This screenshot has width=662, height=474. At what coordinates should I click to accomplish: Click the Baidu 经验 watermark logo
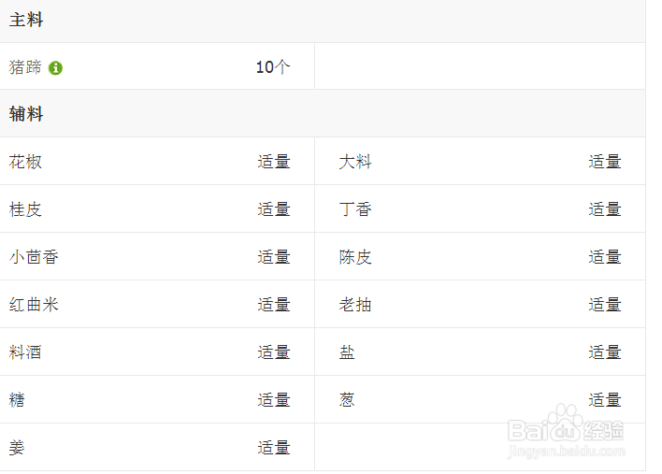pyautogui.click(x=565, y=425)
